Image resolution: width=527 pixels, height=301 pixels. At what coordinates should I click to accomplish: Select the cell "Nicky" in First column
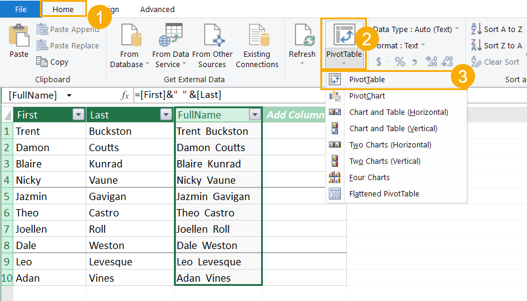click(50, 180)
